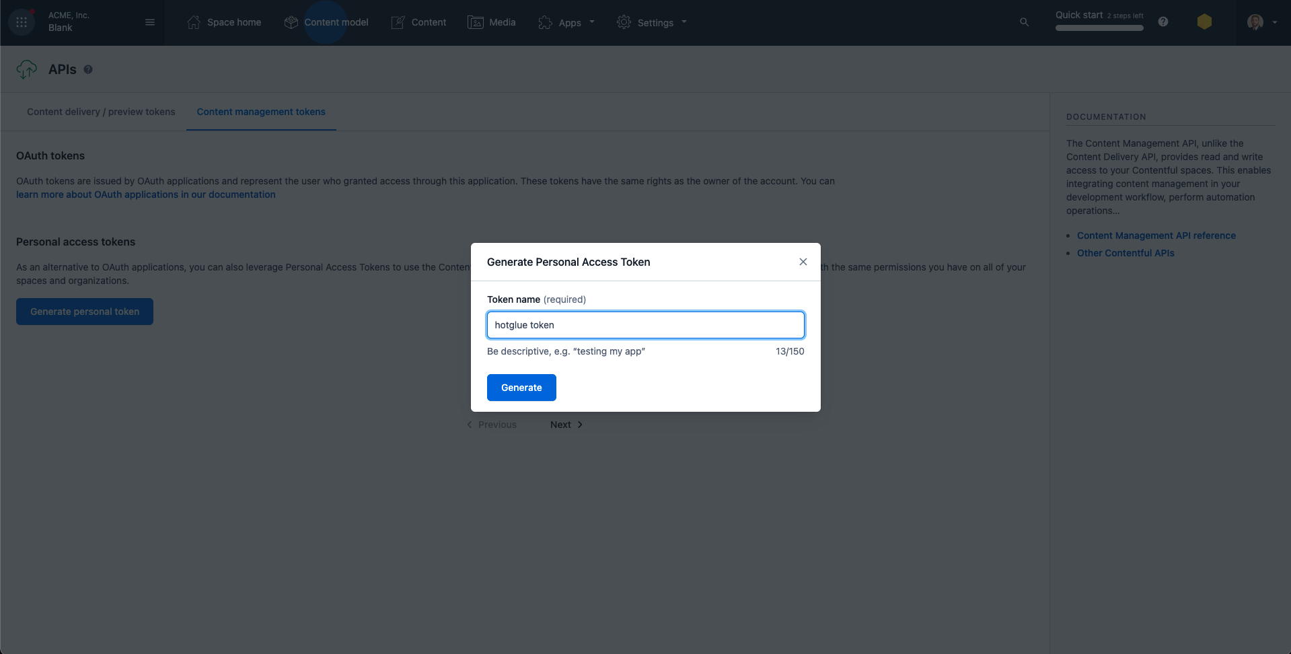Click the Apps puzzle icon
Screen dimensions: 1291x654
point(545,22)
